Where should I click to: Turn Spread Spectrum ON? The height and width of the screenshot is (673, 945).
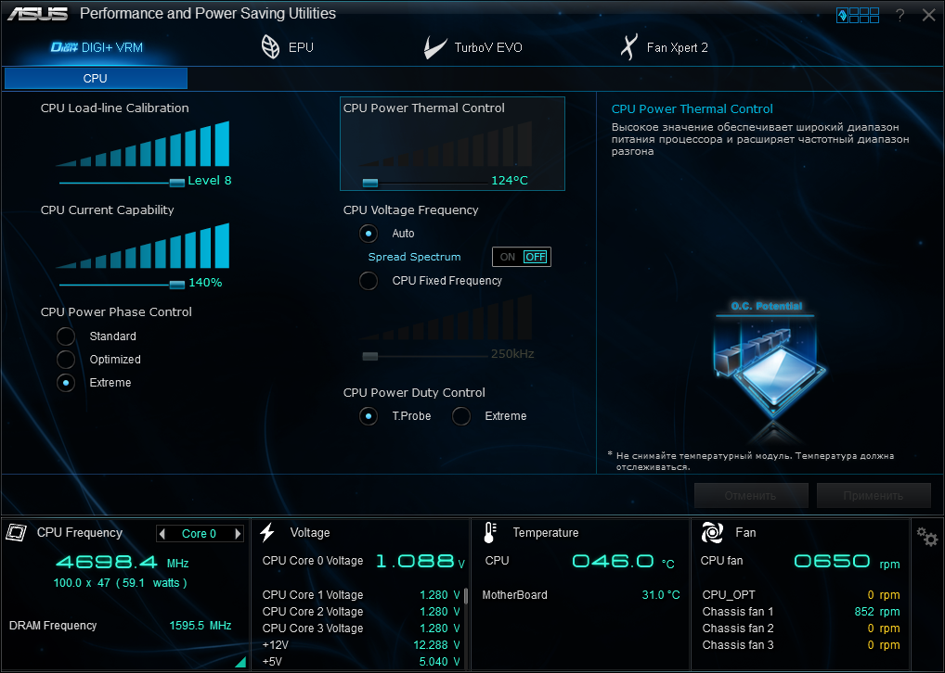point(508,257)
